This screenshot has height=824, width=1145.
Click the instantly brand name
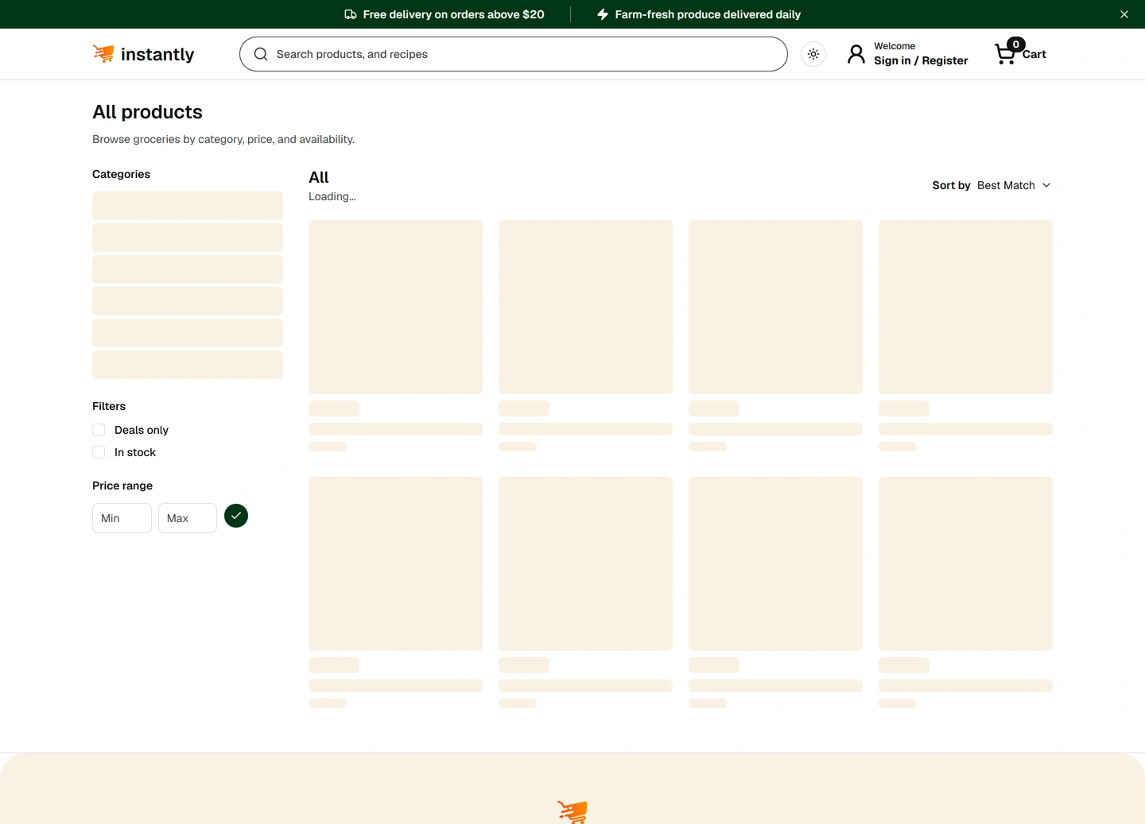pyautogui.click(x=157, y=54)
